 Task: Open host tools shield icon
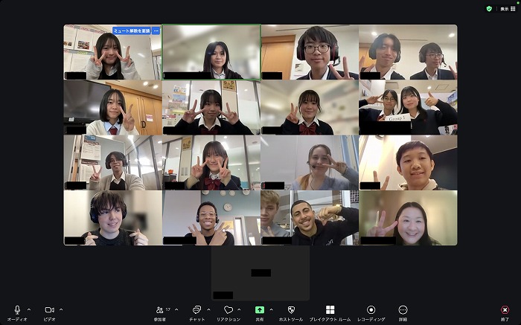pyautogui.click(x=291, y=310)
